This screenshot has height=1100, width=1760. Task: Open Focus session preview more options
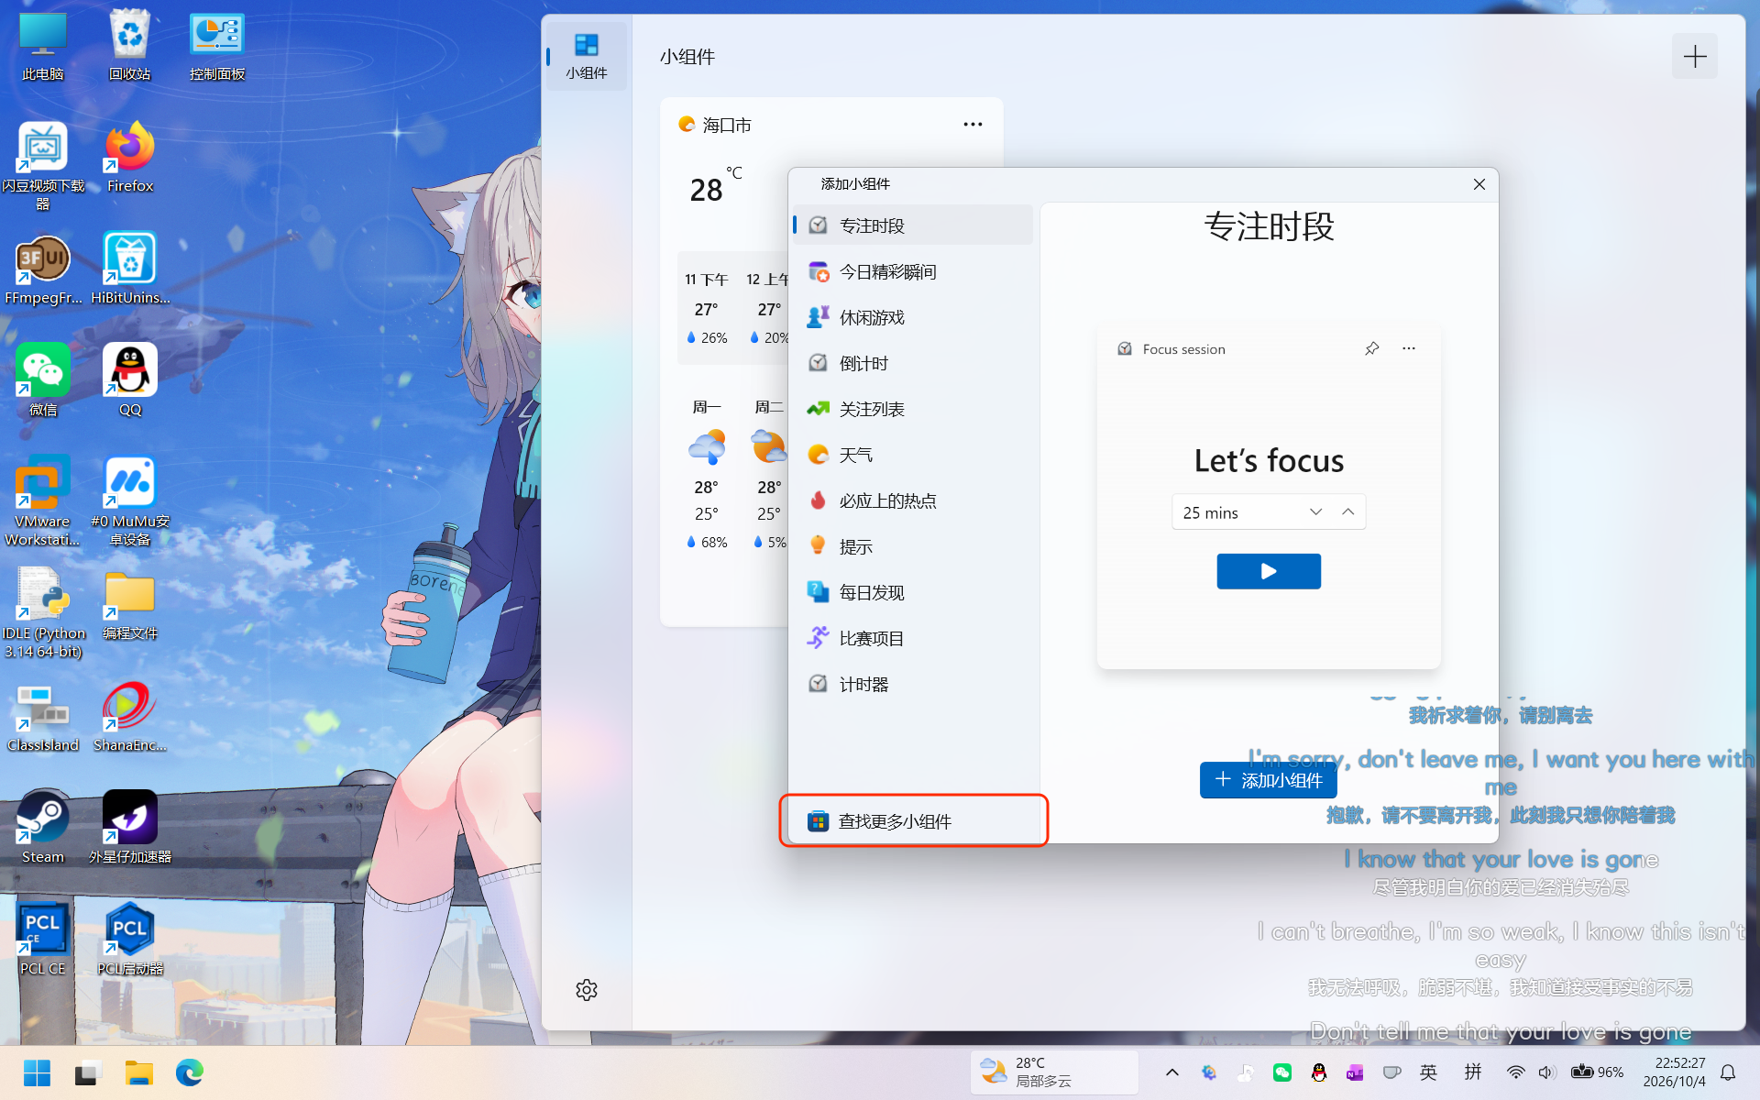1409,348
